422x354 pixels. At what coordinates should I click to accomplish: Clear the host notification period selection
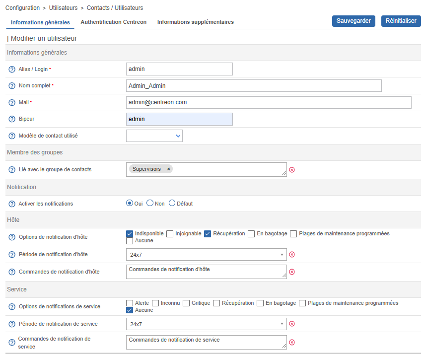292,255
